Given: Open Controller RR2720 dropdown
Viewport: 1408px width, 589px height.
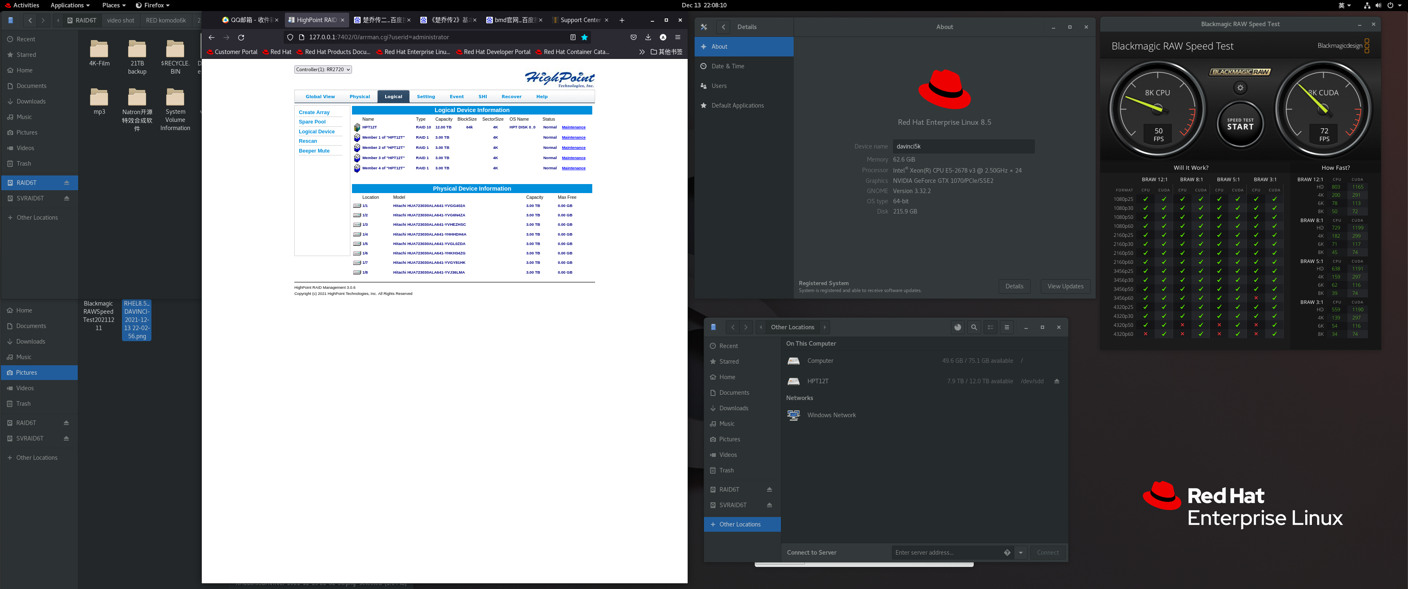Looking at the screenshot, I should tap(323, 70).
